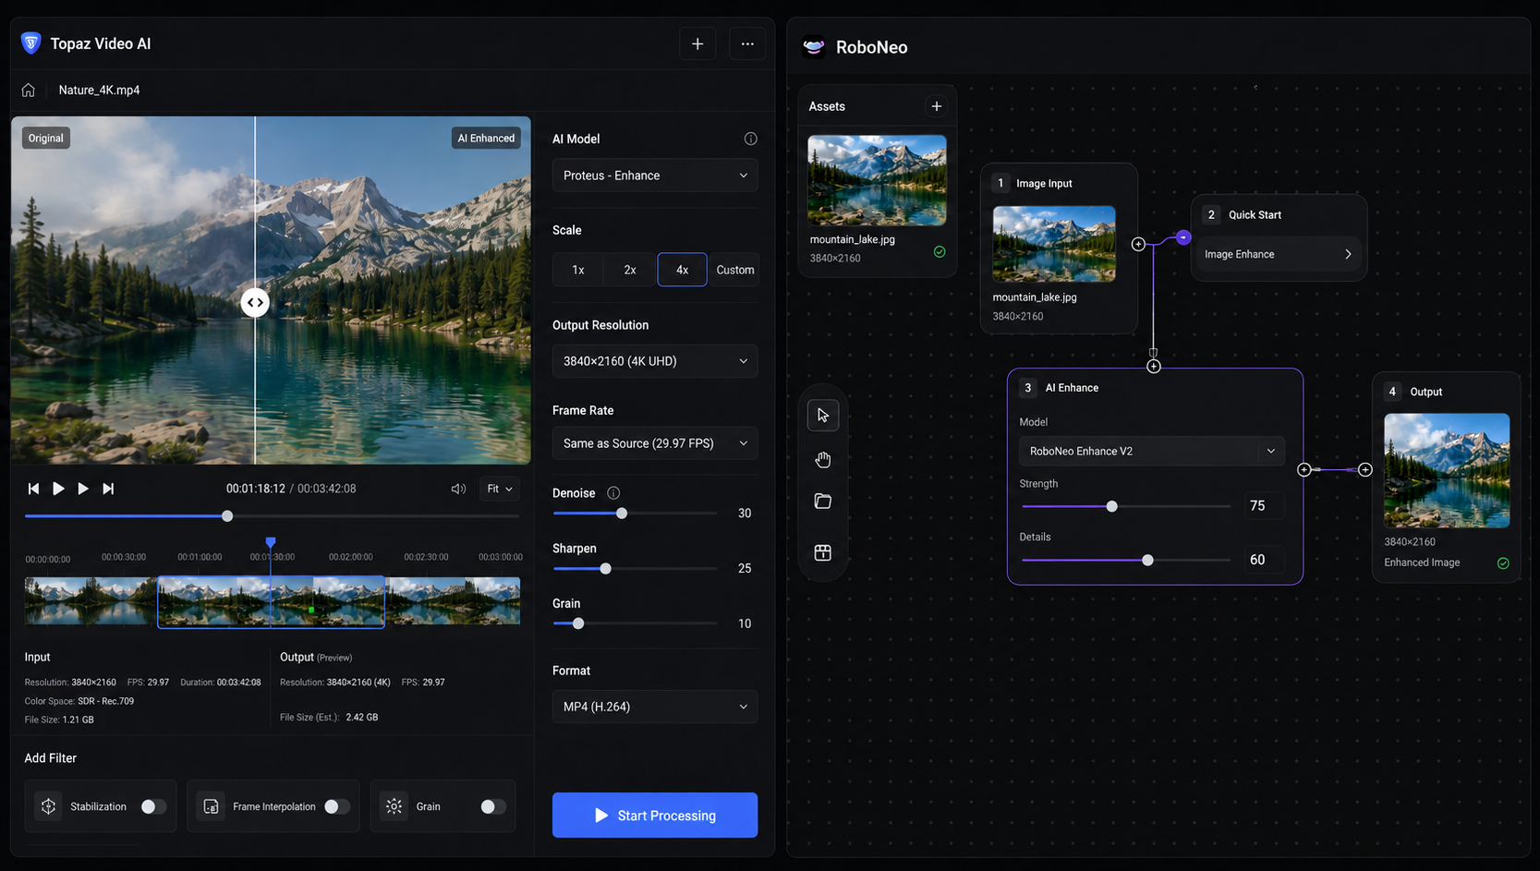Screen dimensions: 1540x871
Task: Select the pointer tool in RoboNeo toolbar
Action: pos(823,416)
